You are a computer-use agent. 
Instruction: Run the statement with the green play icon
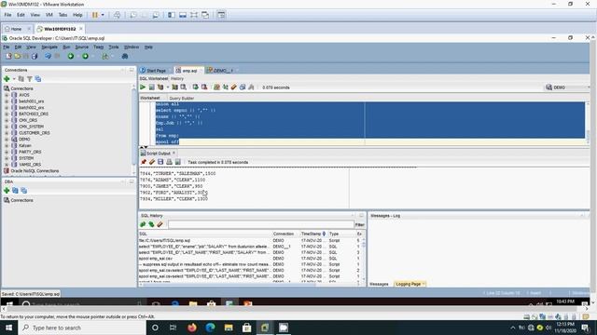click(x=143, y=87)
